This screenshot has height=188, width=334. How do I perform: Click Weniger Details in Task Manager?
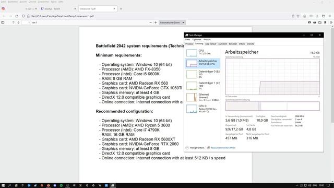[x=195, y=147]
